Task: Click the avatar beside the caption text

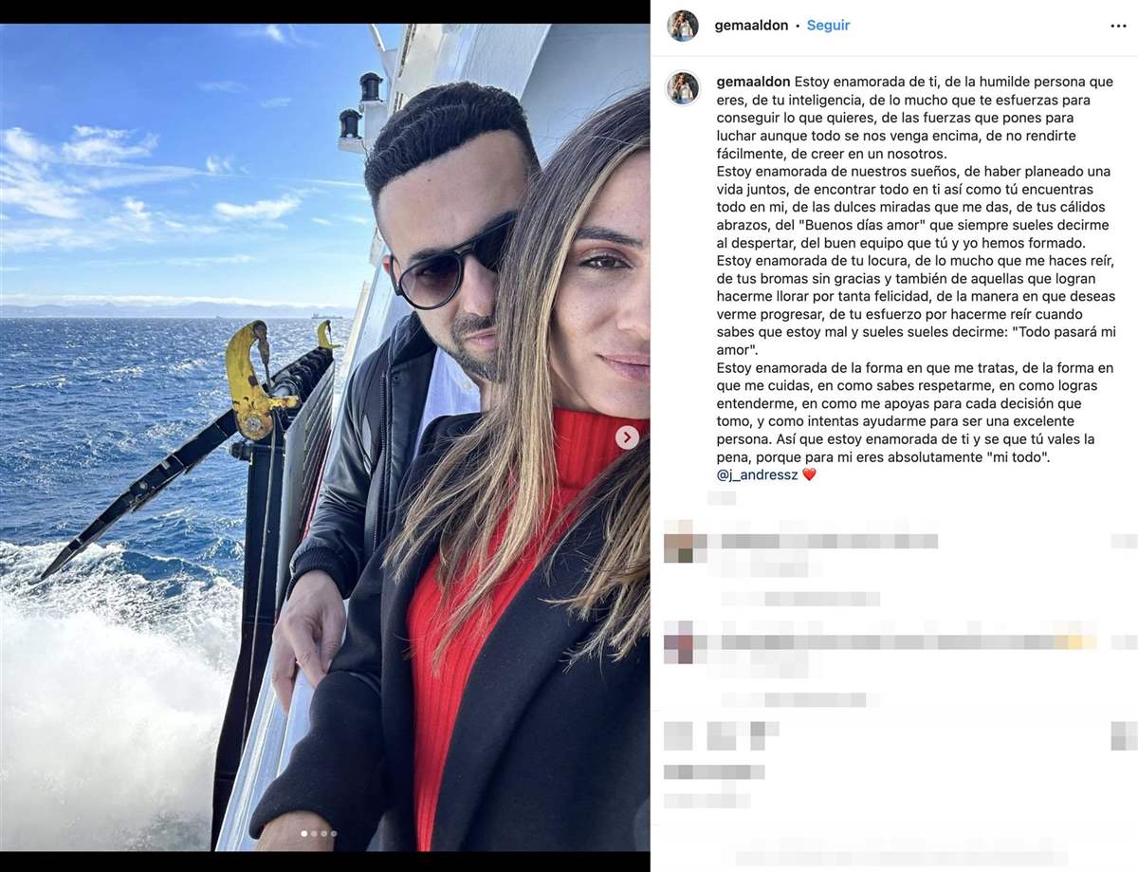Action: 683,87
